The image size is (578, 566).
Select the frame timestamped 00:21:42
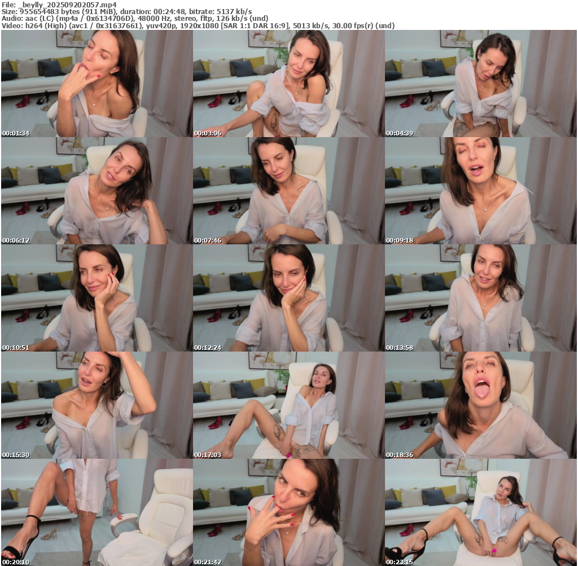[289, 512]
